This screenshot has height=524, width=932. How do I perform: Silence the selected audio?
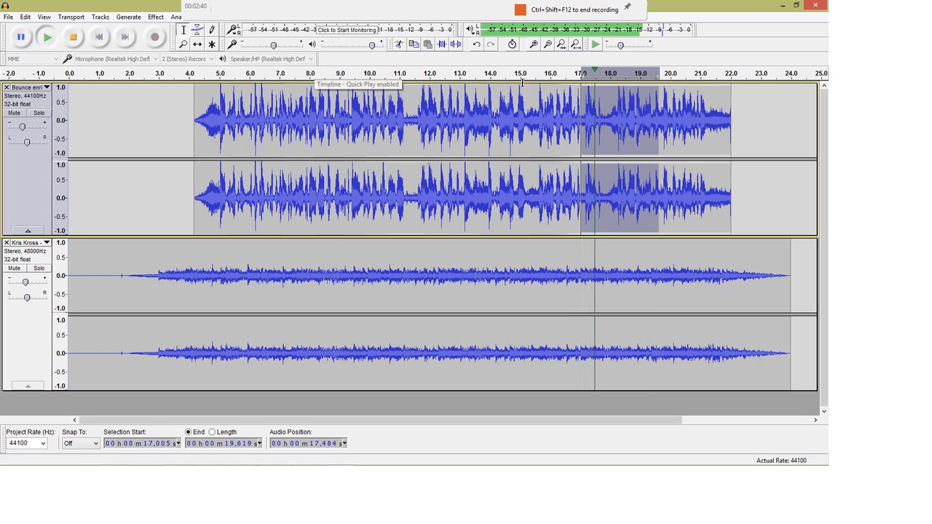[456, 44]
